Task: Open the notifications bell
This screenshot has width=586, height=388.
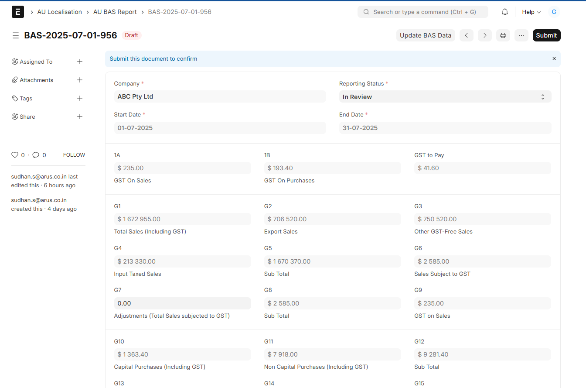Action: tap(505, 12)
